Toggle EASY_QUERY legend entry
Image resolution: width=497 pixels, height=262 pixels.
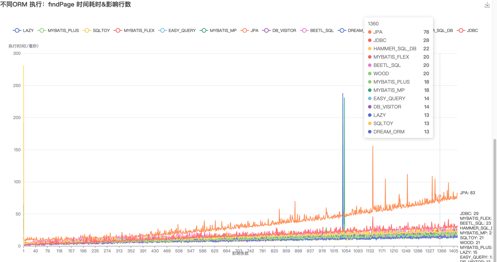pyautogui.click(x=177, y=30)
